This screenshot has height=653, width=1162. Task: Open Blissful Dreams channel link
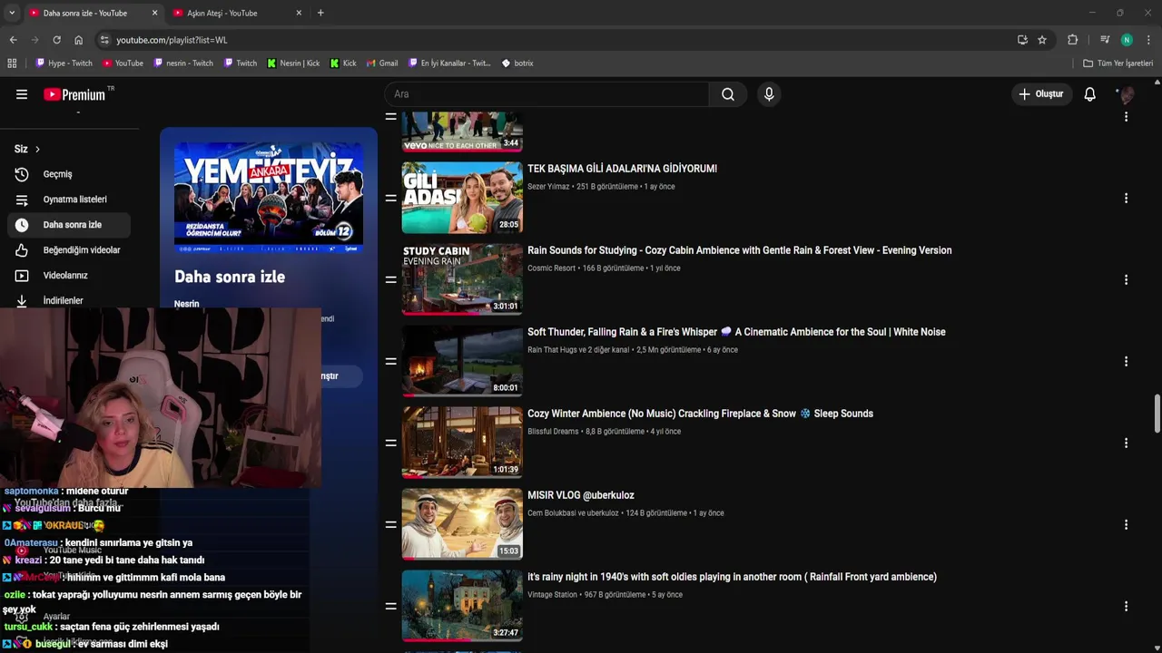click(553, 432)
